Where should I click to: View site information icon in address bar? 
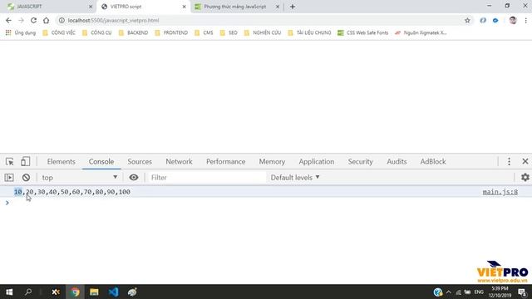pos(62,20)
